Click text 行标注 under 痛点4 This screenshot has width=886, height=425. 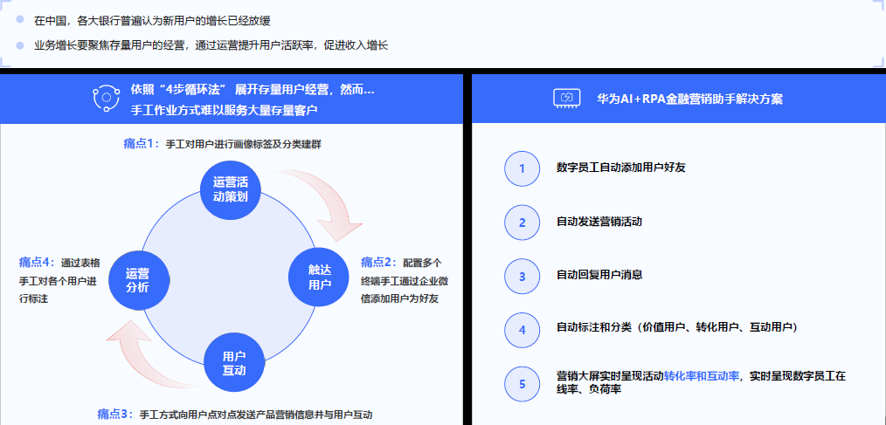coord(33,298)
